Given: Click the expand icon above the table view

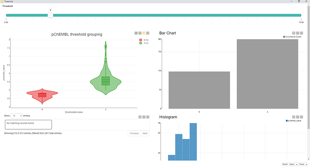Looking at the screenshot, I should [x=144, y=117].
